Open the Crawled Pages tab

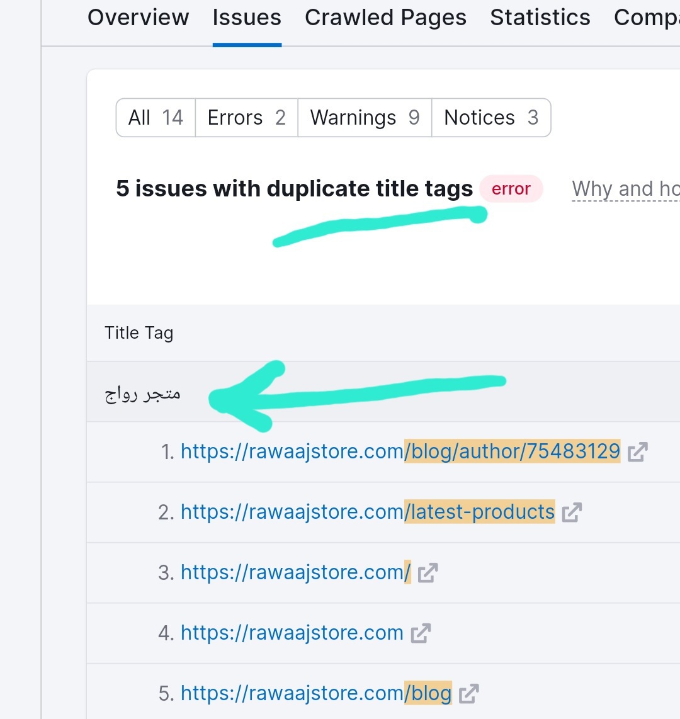pyautogui.click(x=385, y=18)
